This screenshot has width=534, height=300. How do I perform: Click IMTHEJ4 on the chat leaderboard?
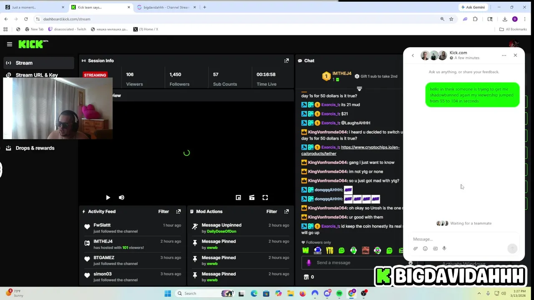point(342,74)
